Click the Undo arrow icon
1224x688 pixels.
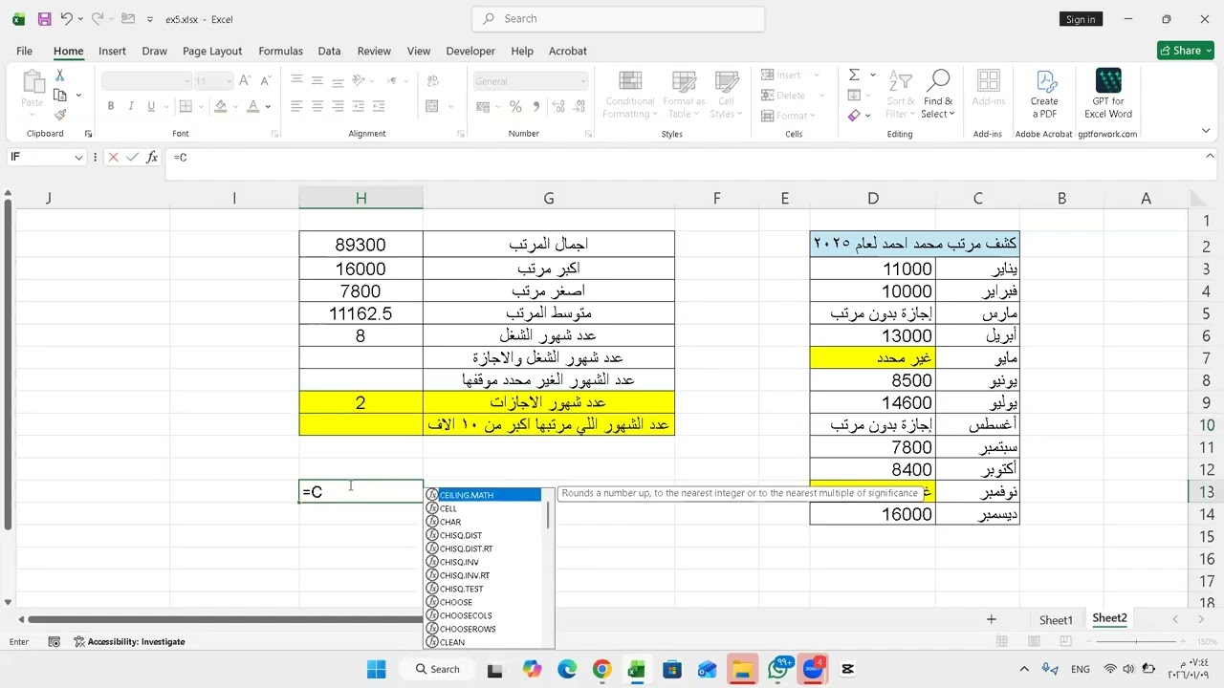66,19
